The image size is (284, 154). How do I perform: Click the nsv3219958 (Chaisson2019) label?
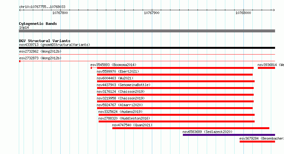[x=121, y=98]
